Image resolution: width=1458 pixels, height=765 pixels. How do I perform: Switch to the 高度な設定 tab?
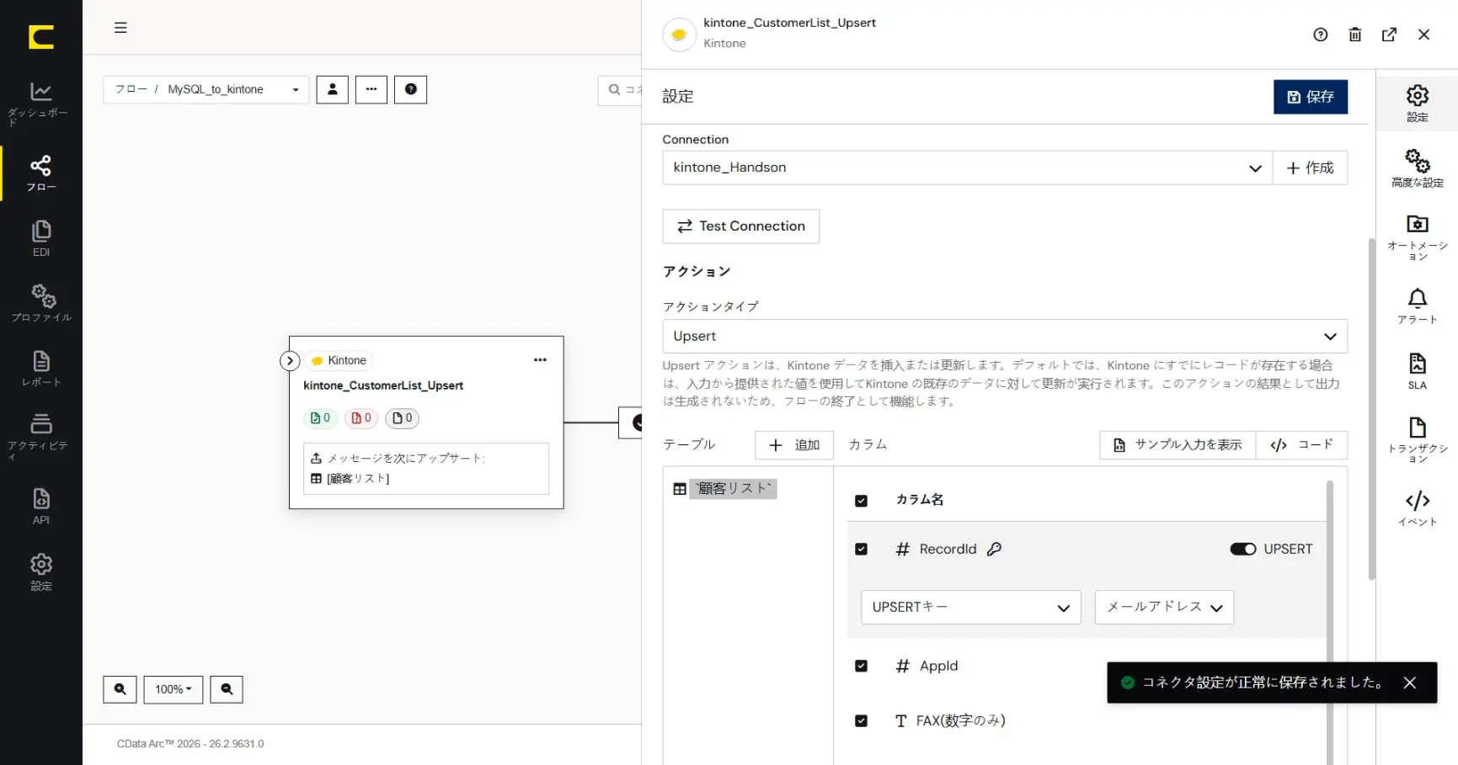coord(1418,168)
